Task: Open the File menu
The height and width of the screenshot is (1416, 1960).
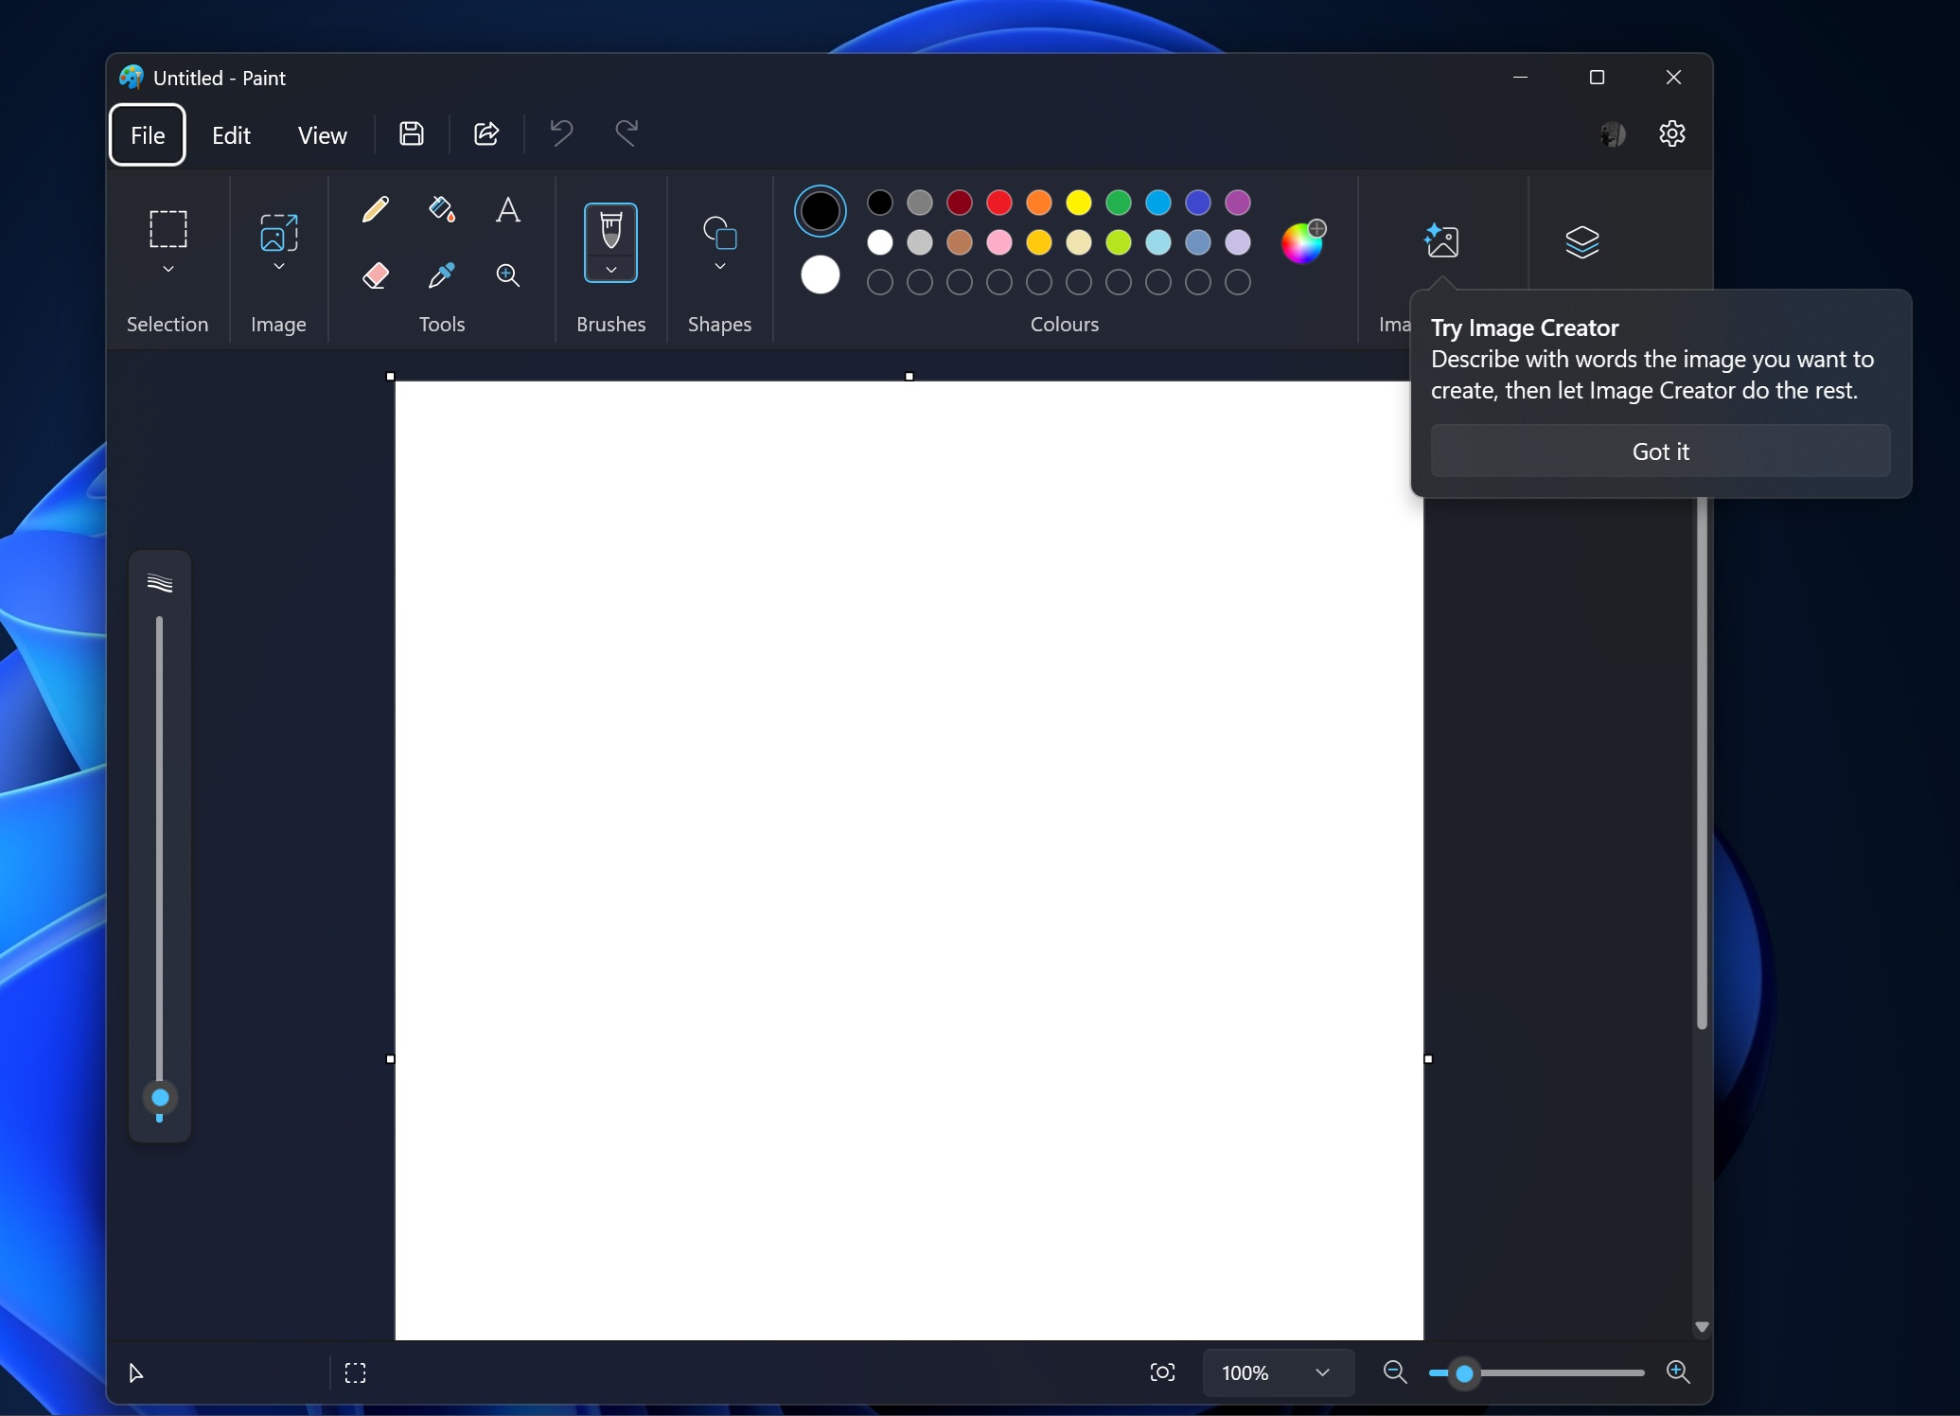Action: (147, 134)
